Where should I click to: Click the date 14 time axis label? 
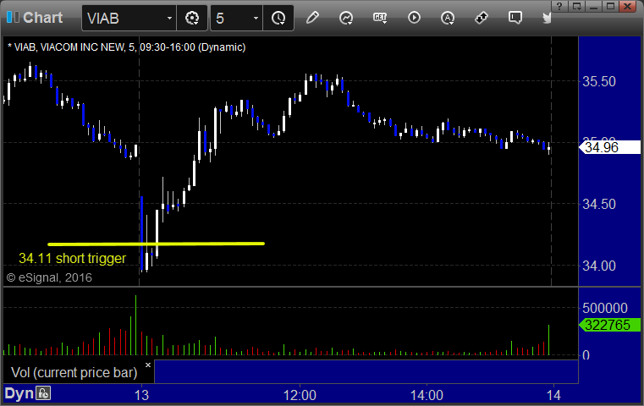point(553,395)
